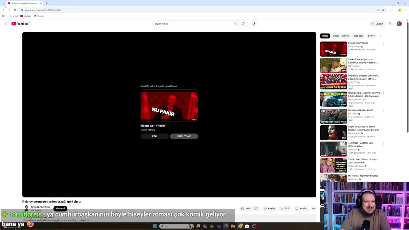
Task: Go back in browser history
Action: [4, 10]
